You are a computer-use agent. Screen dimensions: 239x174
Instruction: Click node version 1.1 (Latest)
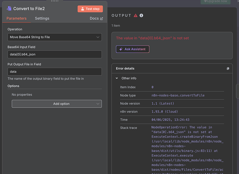point(162,104)
